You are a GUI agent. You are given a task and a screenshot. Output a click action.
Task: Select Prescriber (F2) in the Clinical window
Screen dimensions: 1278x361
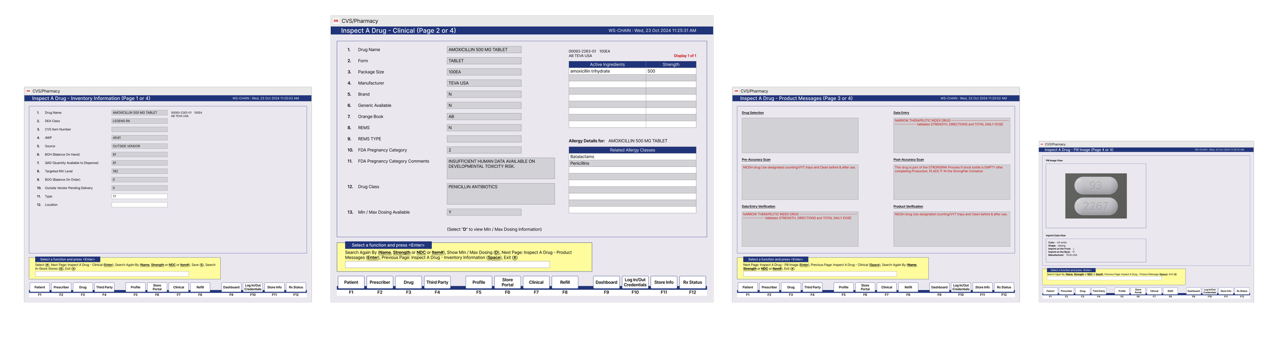380,282
